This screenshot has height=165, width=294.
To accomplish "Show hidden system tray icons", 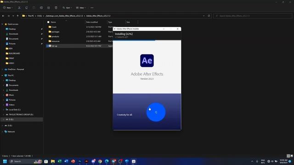I will (x=252, y=161).
